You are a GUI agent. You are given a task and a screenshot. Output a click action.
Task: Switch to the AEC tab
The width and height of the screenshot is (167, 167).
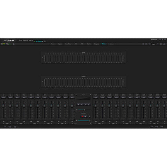tap(76, 44)
